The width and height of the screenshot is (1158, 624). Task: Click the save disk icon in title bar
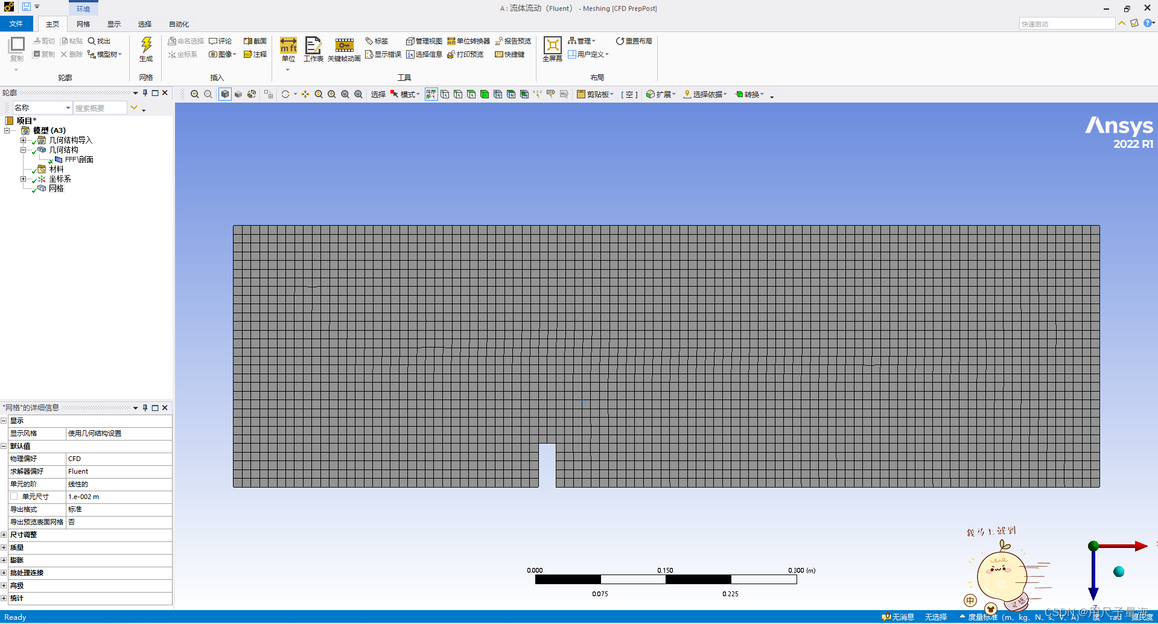[27, 7]
